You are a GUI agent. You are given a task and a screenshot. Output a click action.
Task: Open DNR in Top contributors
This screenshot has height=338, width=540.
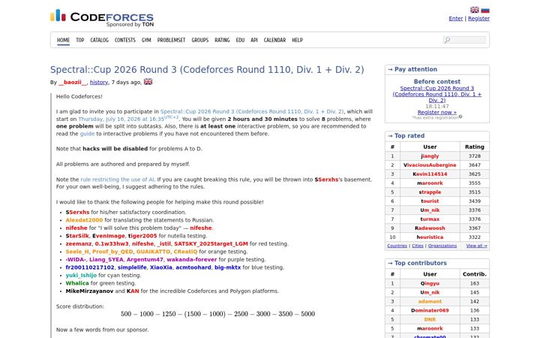(x=430, y=320)
